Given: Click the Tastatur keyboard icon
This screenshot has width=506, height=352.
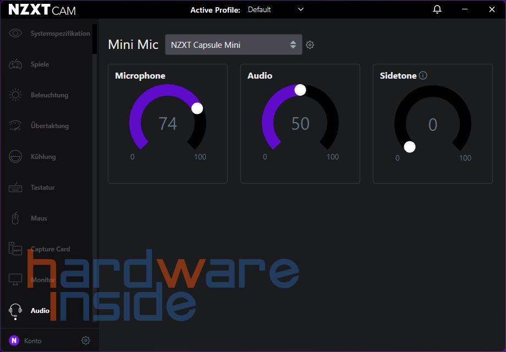Looking at the screenshot, I should (x=15, y=188).
